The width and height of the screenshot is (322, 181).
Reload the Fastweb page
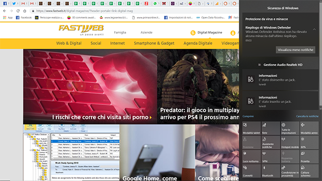pyautogui.click(x=18, y=11)
